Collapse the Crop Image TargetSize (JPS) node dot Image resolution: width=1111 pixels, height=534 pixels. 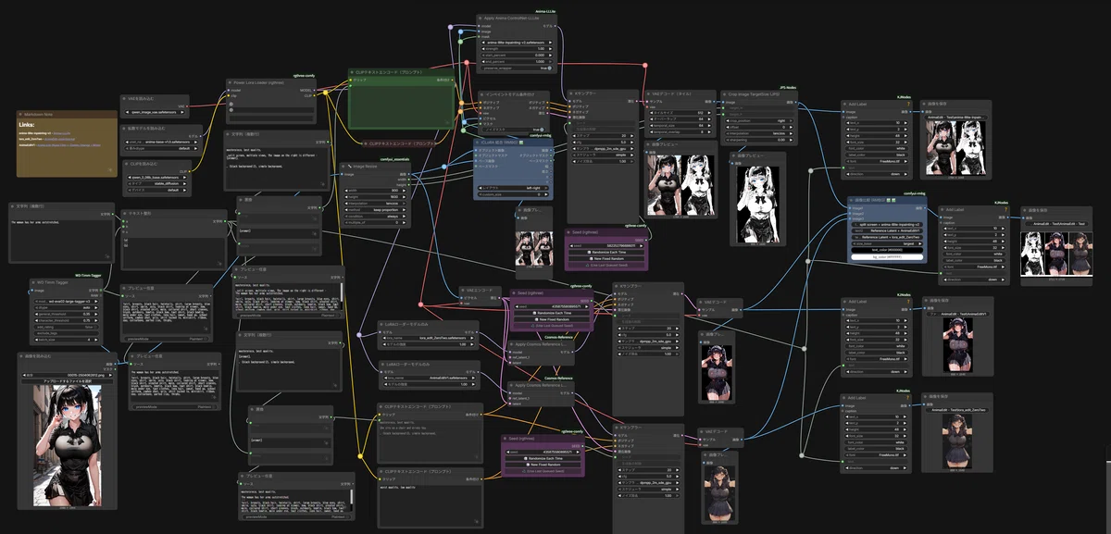tap(725, 93)
